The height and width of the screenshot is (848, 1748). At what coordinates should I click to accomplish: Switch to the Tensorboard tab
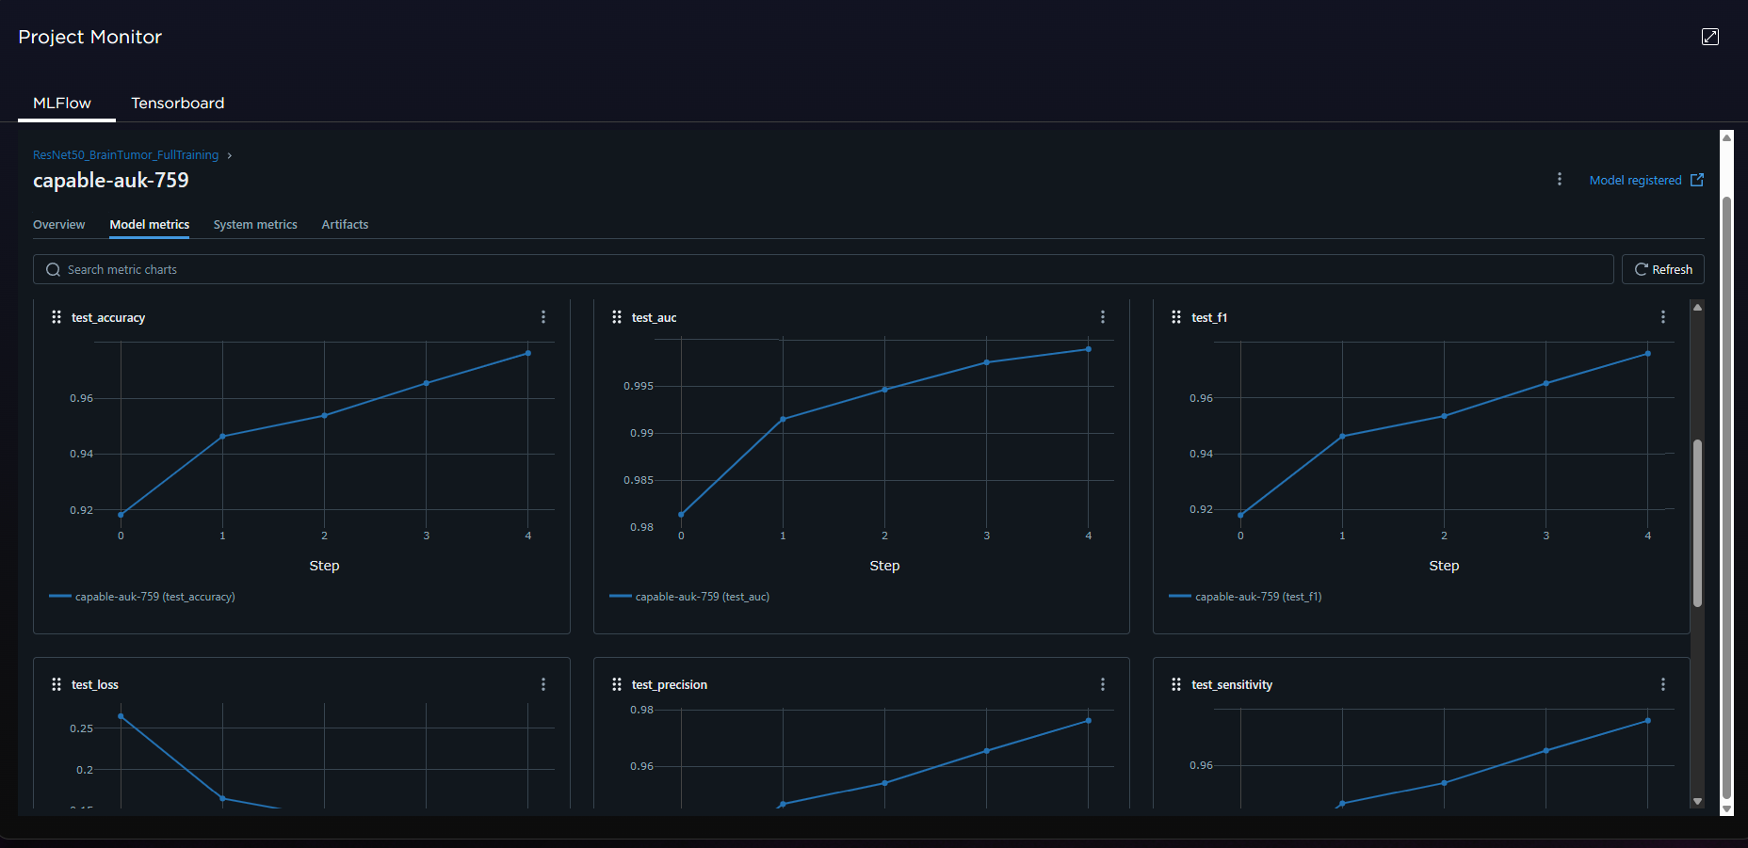(x=178, y=103)
